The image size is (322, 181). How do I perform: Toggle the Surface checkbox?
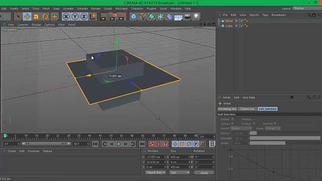(x=232, y=124)
